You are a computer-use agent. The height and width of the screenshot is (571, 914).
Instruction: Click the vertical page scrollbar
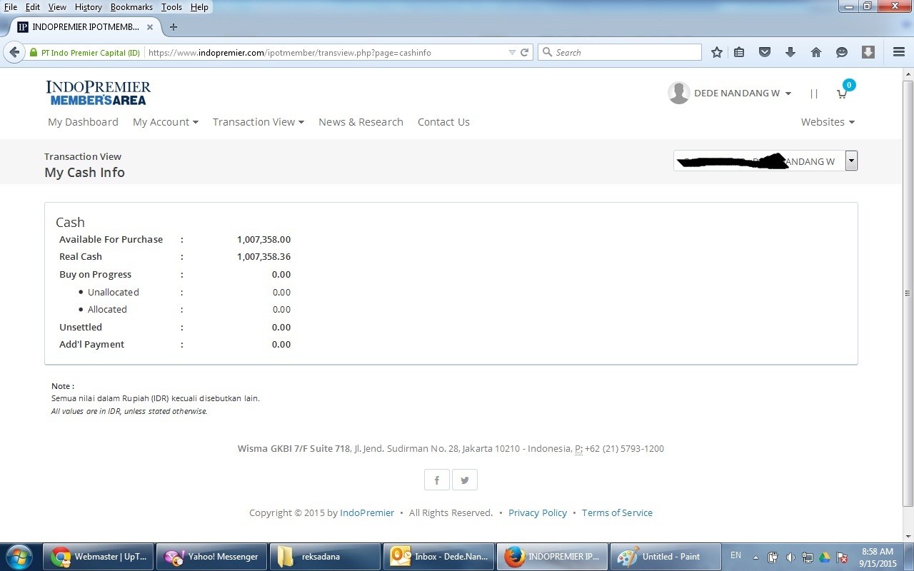tap(908, 293)
